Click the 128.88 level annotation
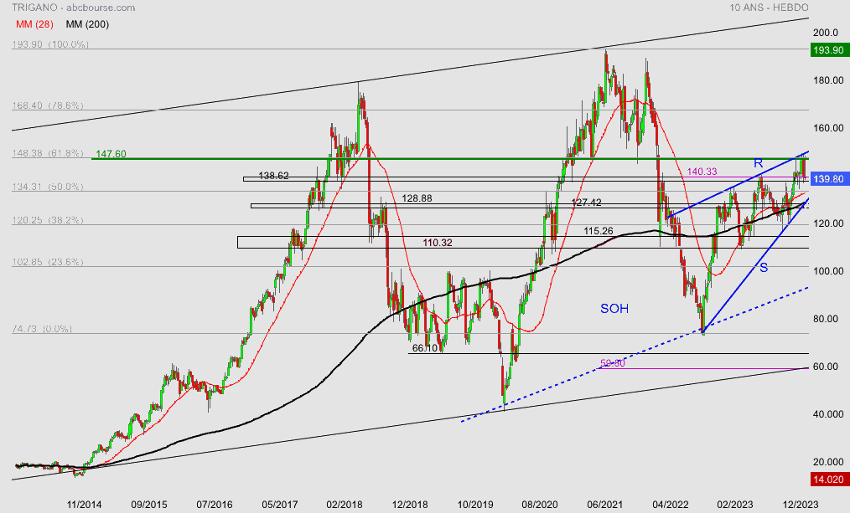This screenshot has width=850, height=513. 417,198
